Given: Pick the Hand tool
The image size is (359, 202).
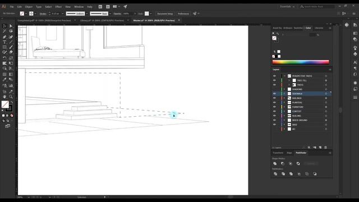Looking at the screenshot, I should [4, 97].
